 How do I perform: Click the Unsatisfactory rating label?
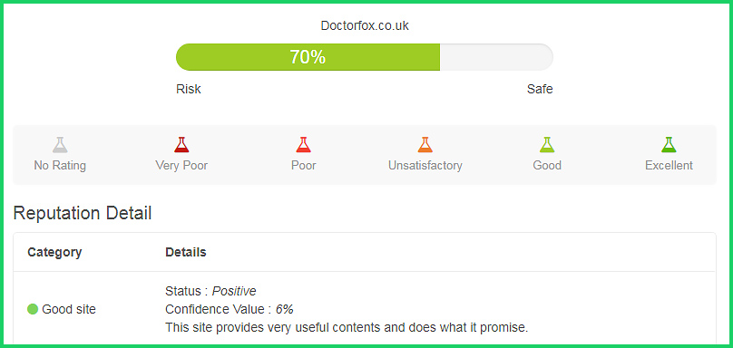point(425,165)
